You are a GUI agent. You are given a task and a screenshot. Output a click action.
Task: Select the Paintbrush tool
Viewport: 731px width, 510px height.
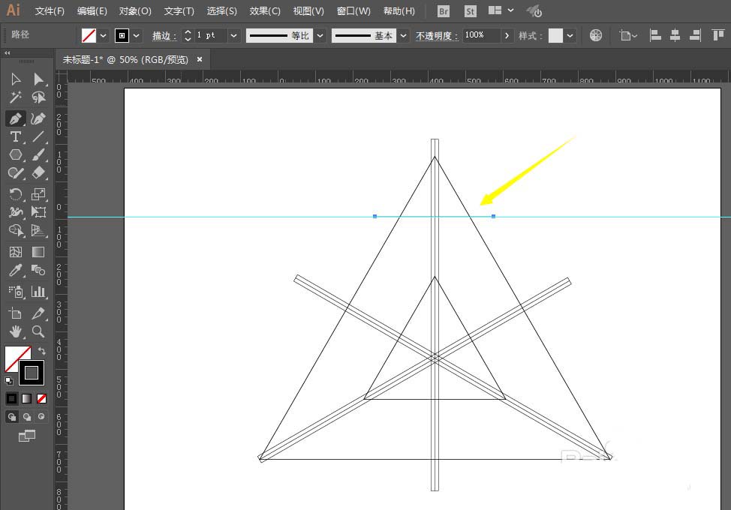tap(38, 154)
